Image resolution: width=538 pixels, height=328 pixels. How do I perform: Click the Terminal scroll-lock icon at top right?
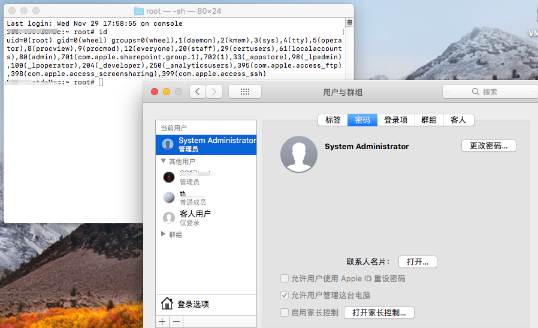(350, 22)
